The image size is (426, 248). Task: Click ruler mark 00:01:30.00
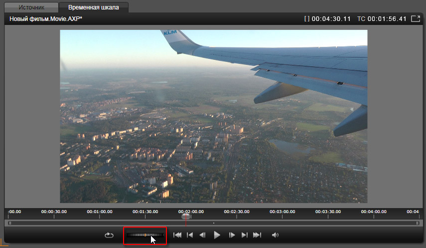click(x=145, y=212)
